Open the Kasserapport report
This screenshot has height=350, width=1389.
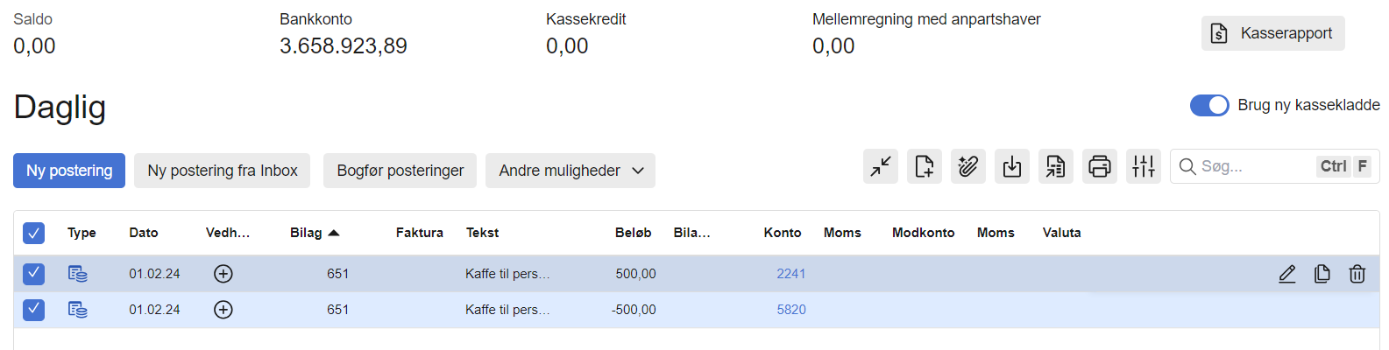click(x=1272, y=33)
